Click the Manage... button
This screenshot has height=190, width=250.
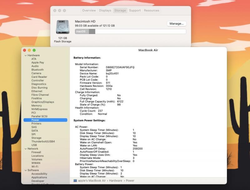tap(177, 24)
